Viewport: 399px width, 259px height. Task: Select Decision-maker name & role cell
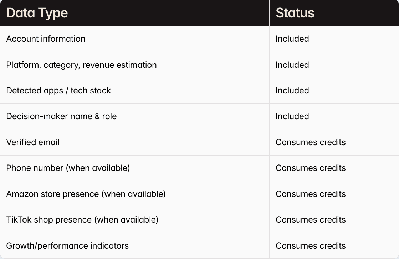(x=61, y=116)
